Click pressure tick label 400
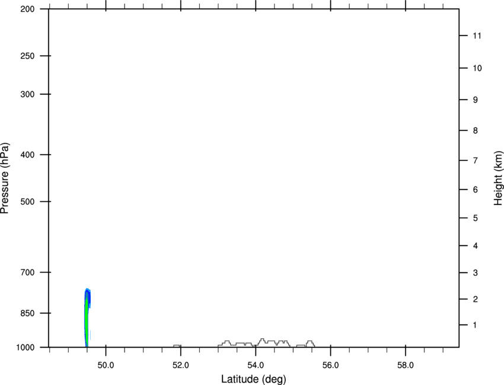 click(x=27, y=155)
